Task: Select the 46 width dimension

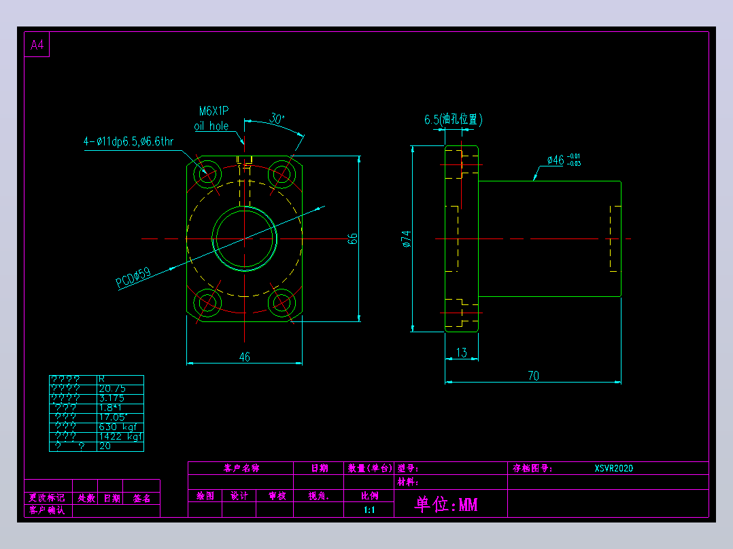Action: point(245,357)
